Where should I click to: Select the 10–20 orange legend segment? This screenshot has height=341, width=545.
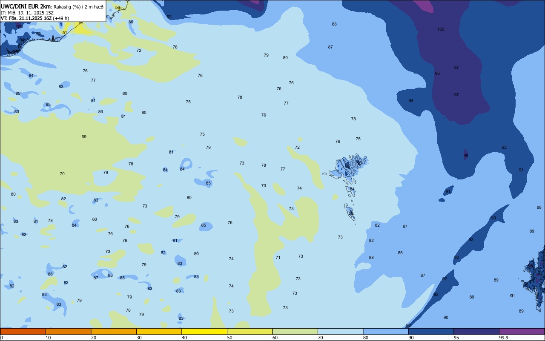[68, 331]
